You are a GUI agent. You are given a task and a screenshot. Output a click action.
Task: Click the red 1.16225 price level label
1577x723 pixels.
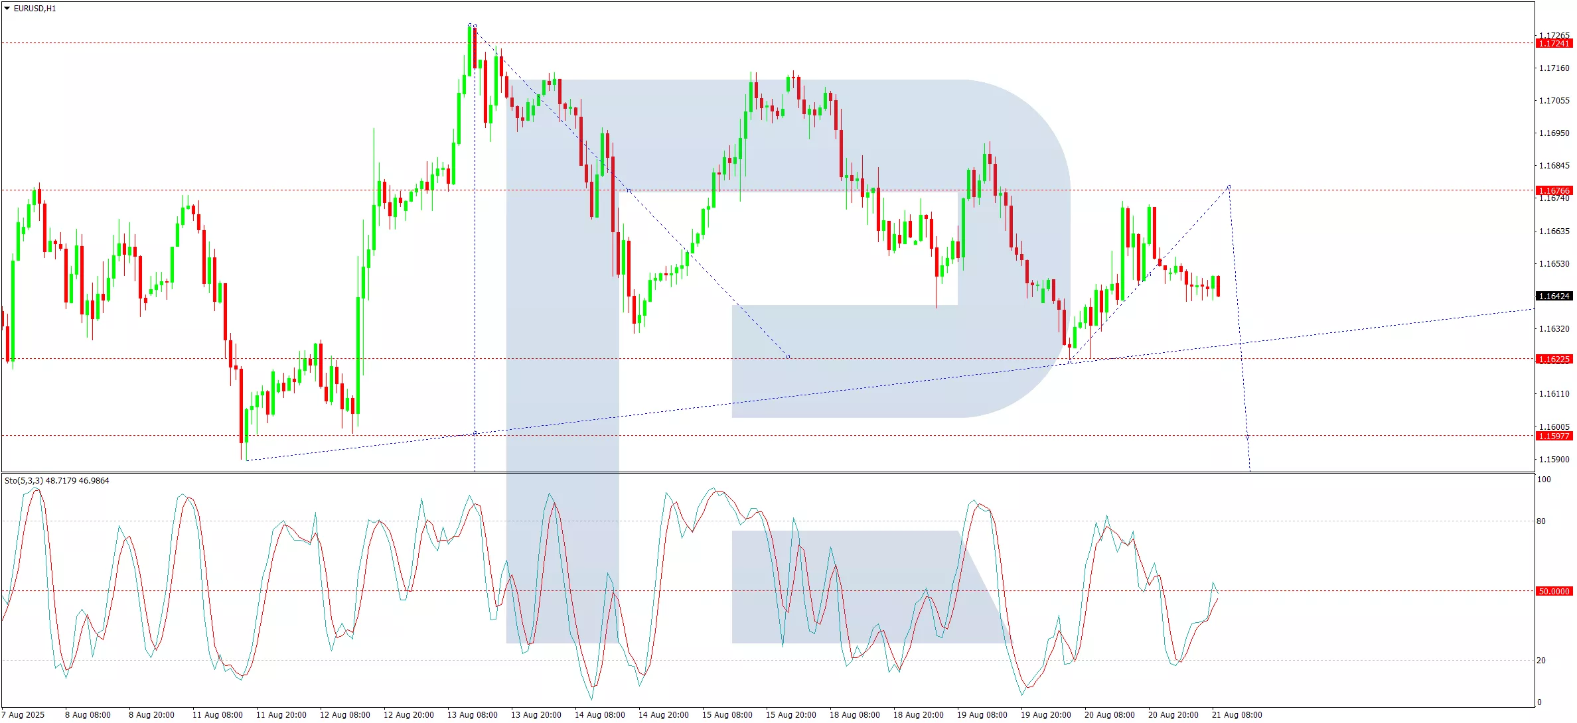pyautogui.click(x=1554, y=359)
